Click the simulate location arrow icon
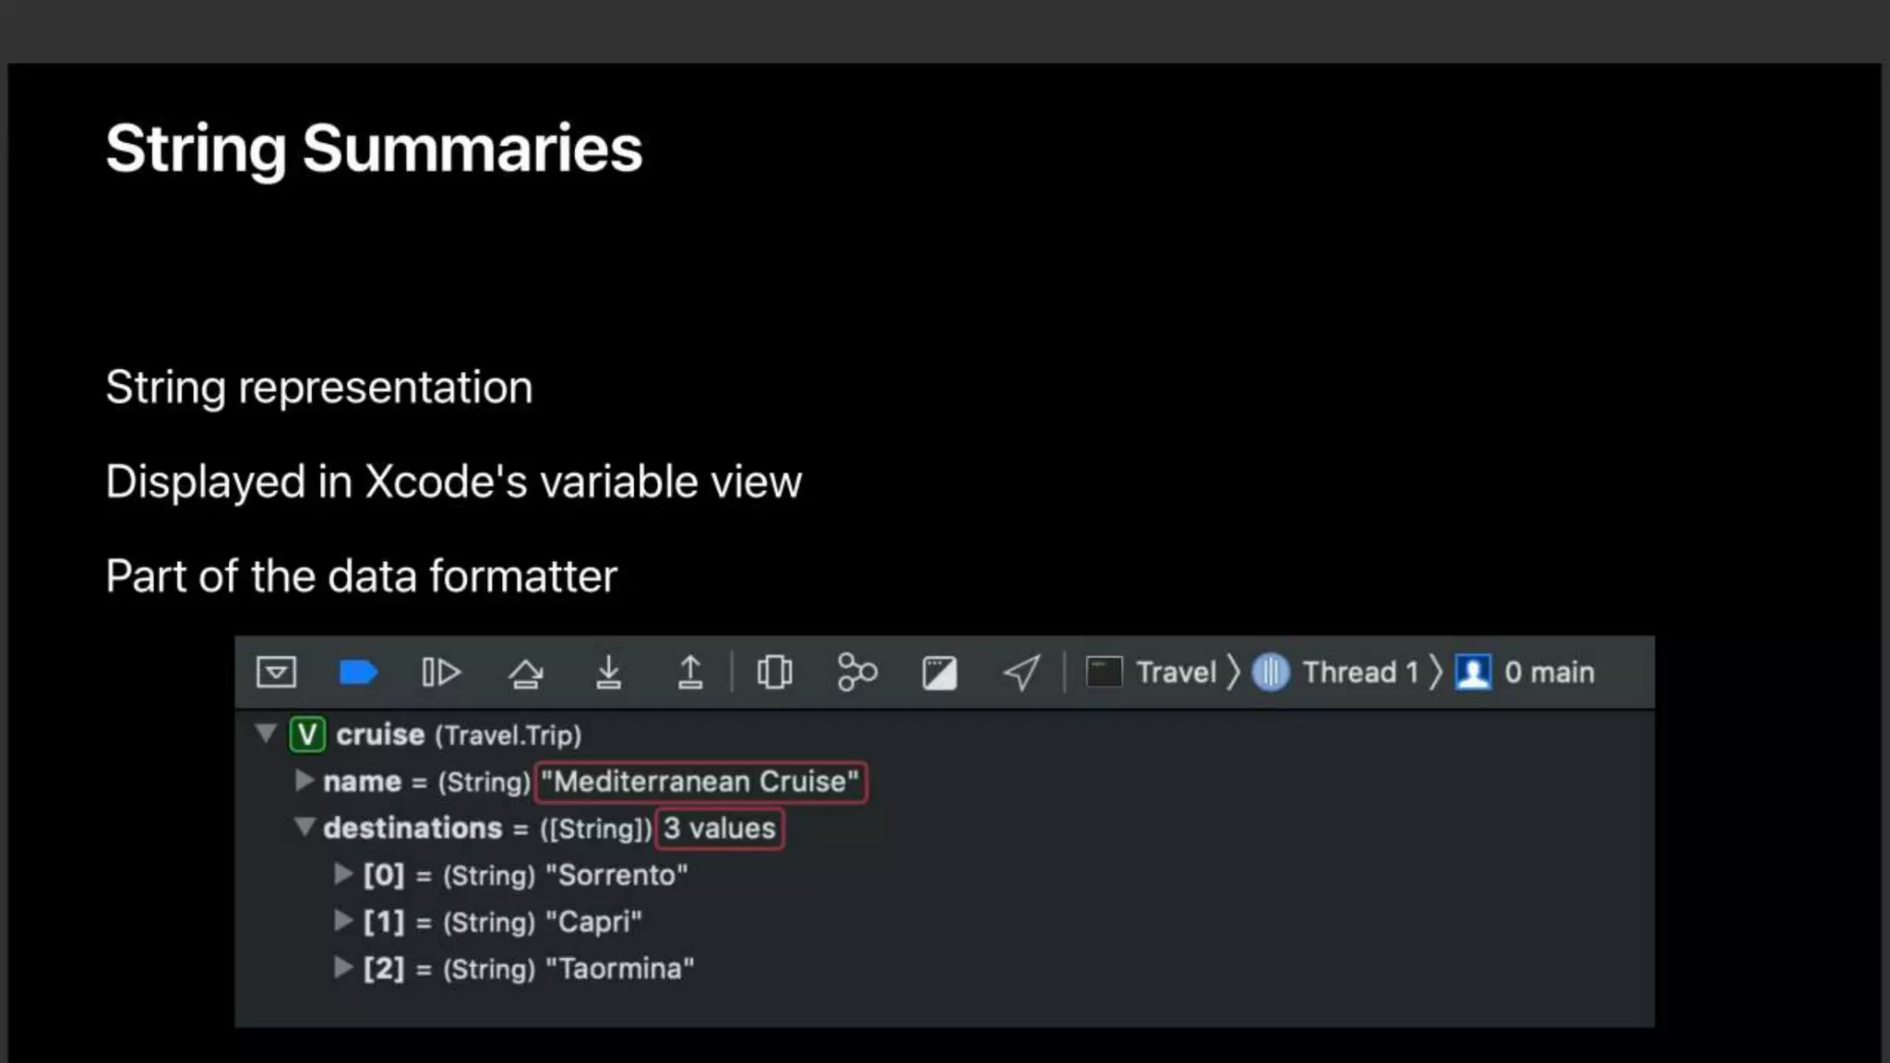The image size is (1890, 1063). click(x=1022, y=672)
